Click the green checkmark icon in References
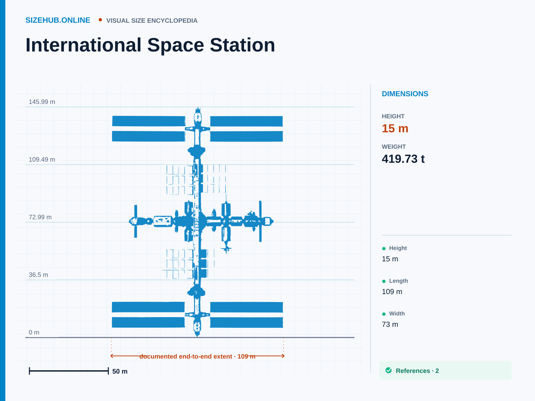This screenshot has height=401, width=535. pos(389,370)
